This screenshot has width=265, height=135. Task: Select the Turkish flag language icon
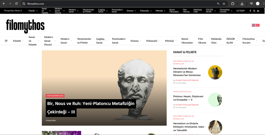tap(258, 25)
